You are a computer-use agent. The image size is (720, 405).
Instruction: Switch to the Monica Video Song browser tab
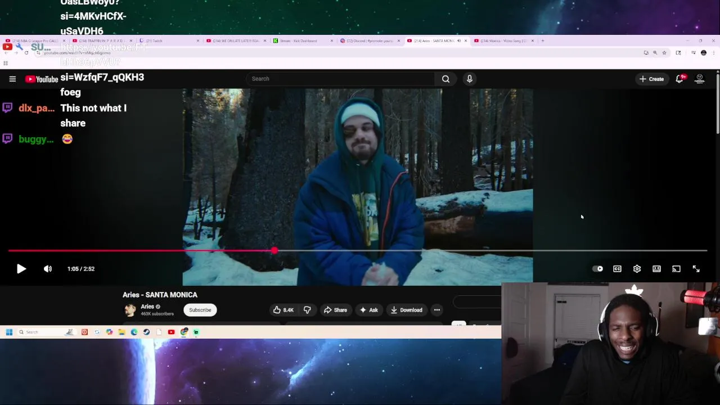[x=502, y=40]
